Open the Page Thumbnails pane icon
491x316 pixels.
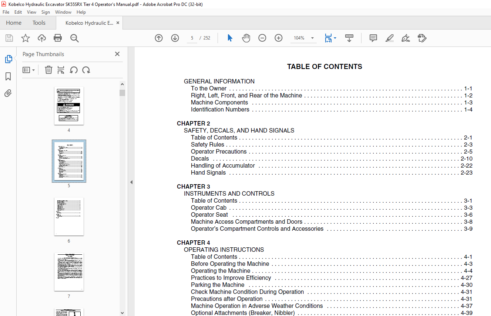pyautogui.click(x=8, y=59)
